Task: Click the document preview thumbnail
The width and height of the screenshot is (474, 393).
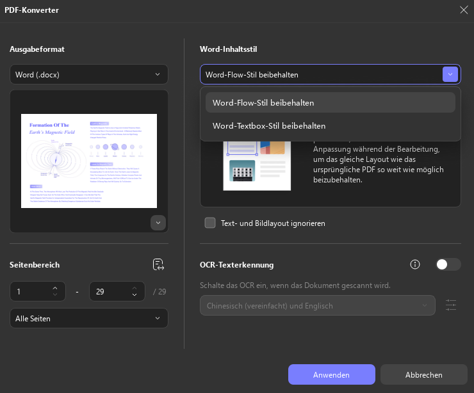Action: point(89,161)
